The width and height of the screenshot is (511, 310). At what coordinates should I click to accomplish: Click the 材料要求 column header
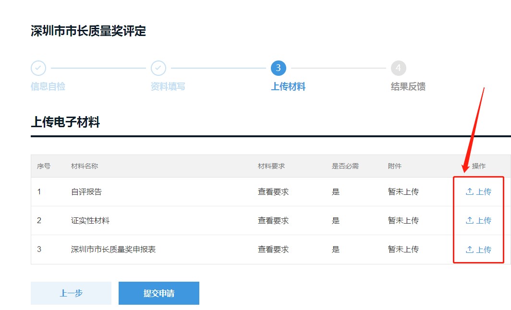tap(271, 166)
